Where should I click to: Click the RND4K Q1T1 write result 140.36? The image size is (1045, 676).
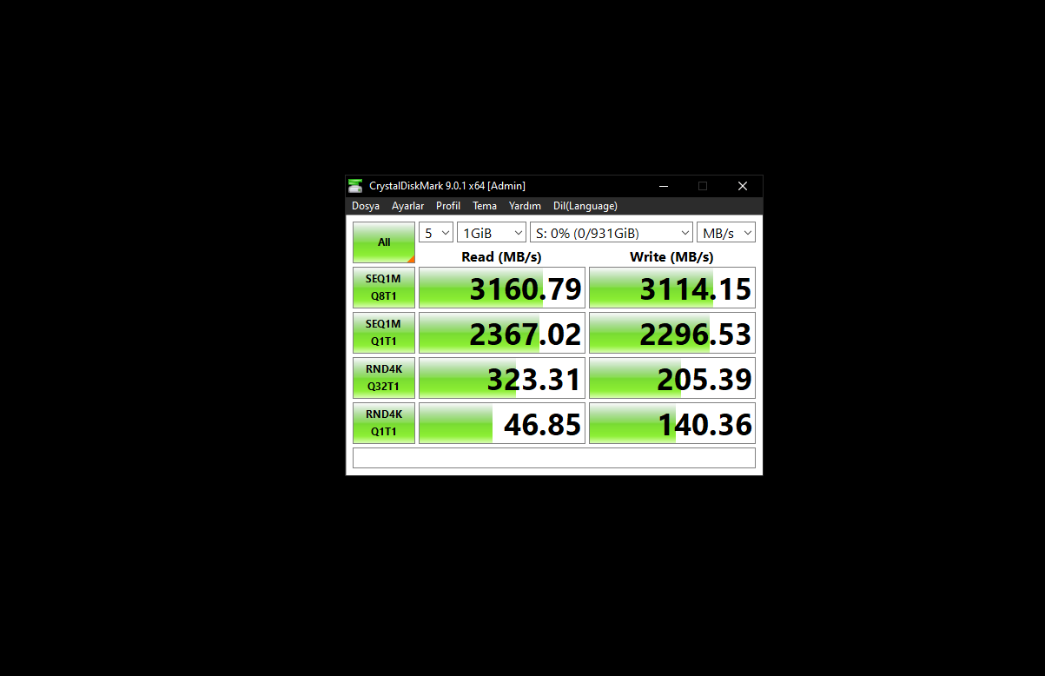click(672, 423)
